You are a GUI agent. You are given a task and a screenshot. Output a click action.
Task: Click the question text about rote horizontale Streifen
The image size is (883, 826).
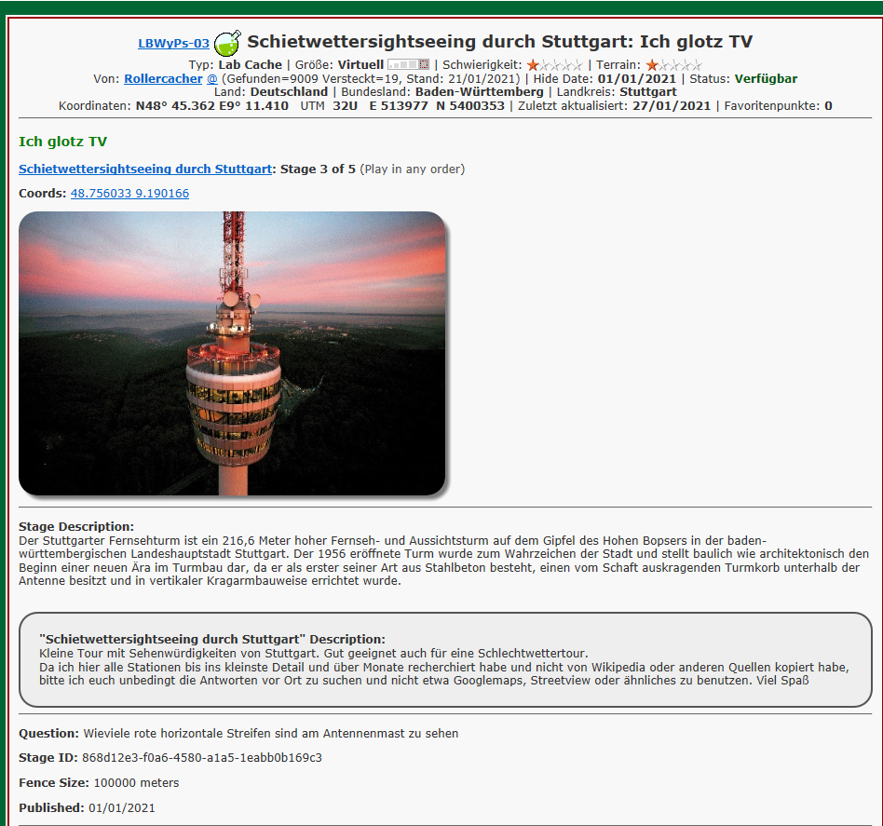[271, 734]
